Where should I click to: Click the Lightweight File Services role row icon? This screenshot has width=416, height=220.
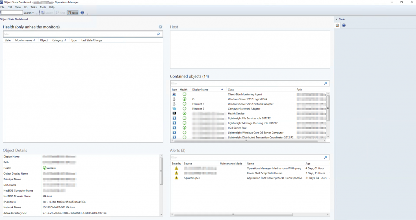pyautogui.click(x=174, y=118)
